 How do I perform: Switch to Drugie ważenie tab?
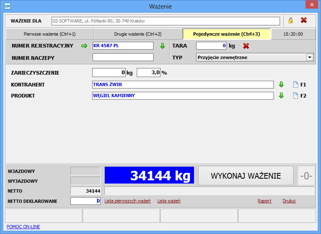[138, 34]
